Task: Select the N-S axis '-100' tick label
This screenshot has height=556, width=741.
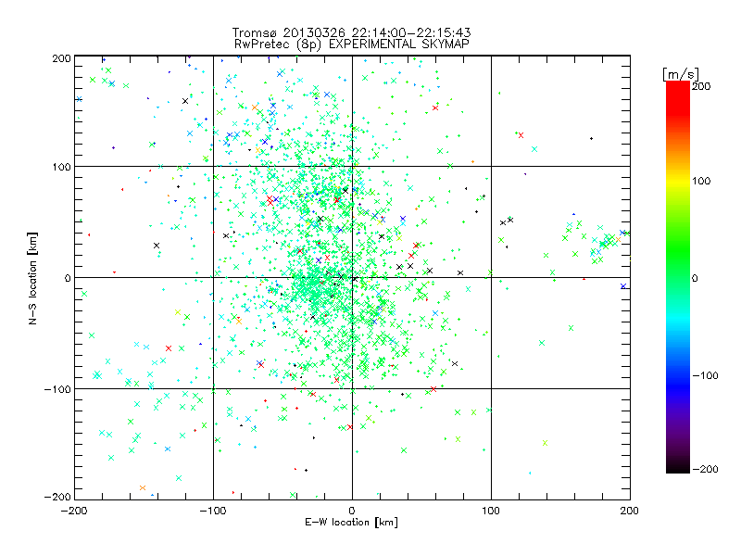Action: point(57,389)
